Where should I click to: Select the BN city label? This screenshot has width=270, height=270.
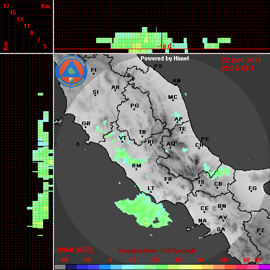(x=222, y=206)
